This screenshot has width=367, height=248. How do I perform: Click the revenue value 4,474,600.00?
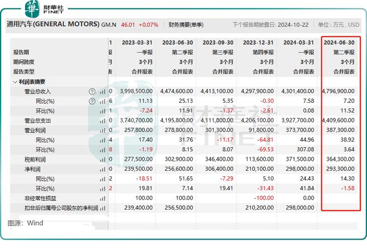coord(177,91)
